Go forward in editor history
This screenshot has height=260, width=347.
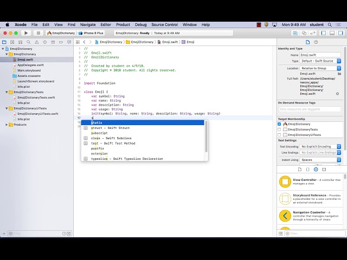pos(91,42)
